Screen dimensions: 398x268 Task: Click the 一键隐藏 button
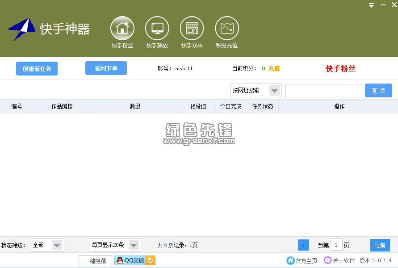point(96,261)
